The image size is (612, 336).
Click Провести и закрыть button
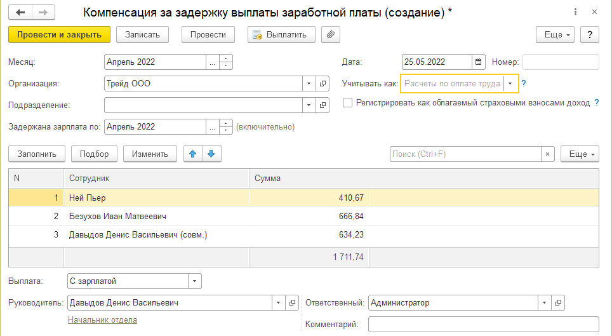[60, 34]
